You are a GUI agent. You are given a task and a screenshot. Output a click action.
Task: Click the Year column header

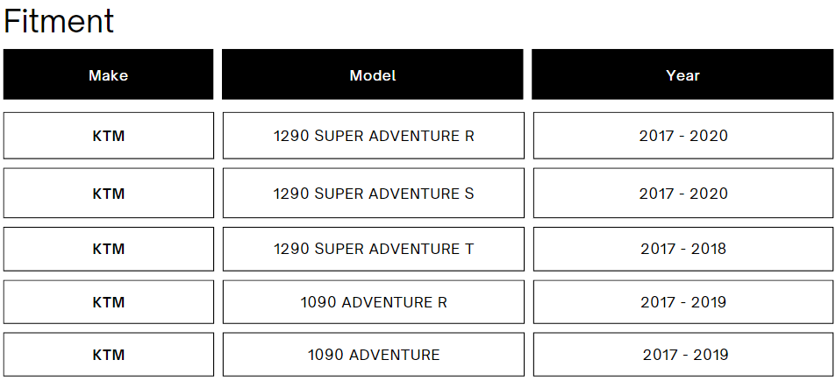(682, 74)
